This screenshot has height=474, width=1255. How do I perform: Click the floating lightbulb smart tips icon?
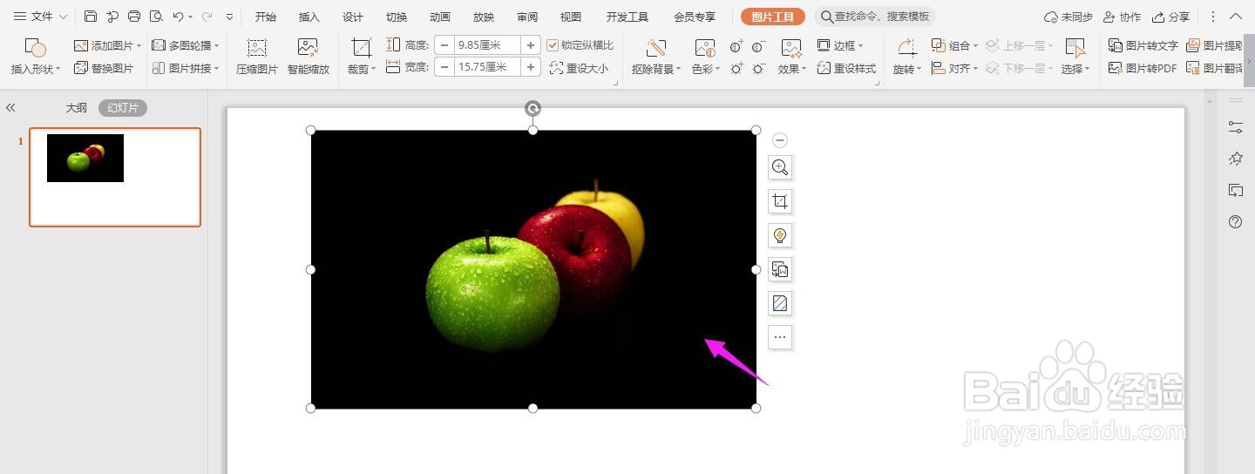(780, 235)
